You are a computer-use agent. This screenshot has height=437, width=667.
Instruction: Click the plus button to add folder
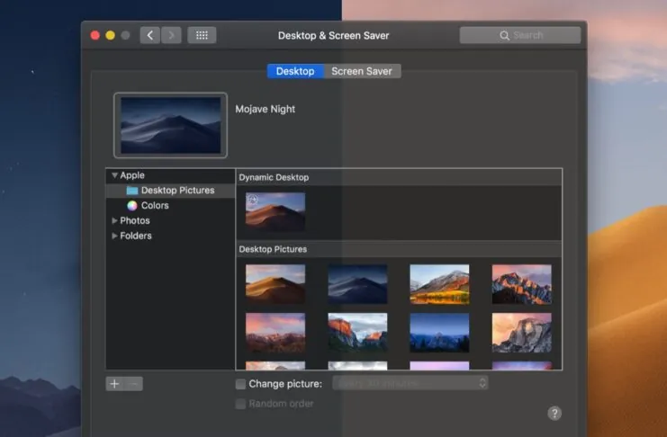pyautogui.click(x=114, y=384)
